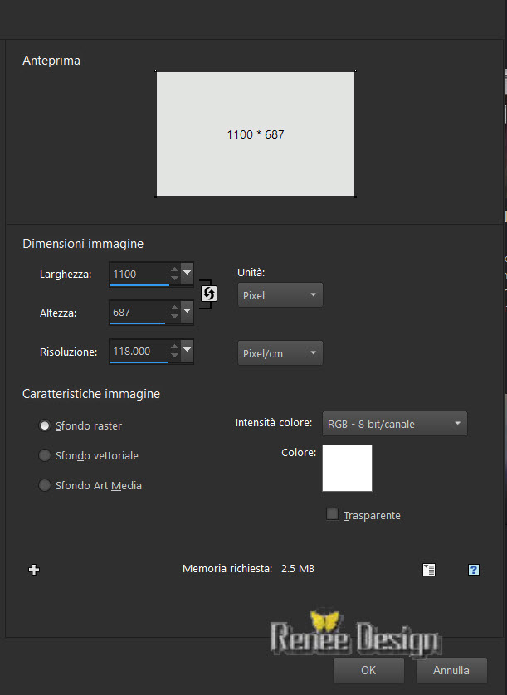Confirm with the OK button
The width and height of the screenshot is (507, 695).
pyautogui.click(x=368, y=670)
